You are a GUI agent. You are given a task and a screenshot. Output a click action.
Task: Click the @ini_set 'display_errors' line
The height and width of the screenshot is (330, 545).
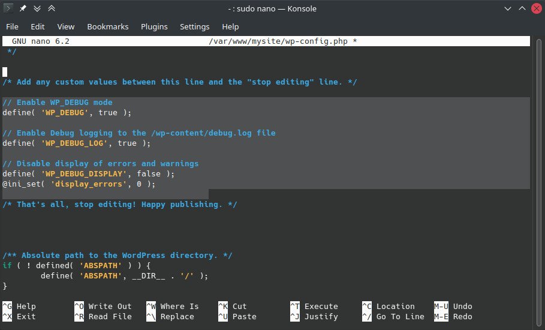point(79,184)
